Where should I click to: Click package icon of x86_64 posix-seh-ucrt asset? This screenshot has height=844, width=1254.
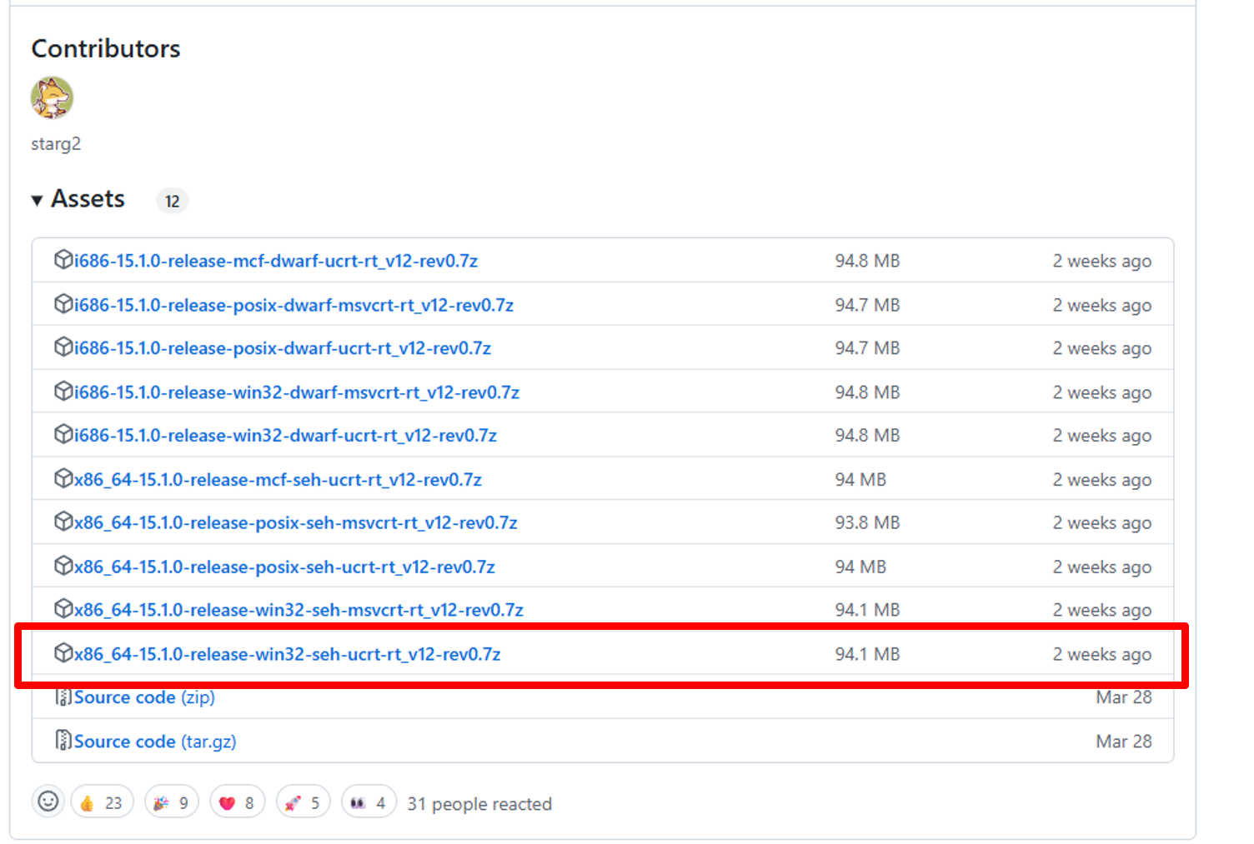click(x=63, y=567)
